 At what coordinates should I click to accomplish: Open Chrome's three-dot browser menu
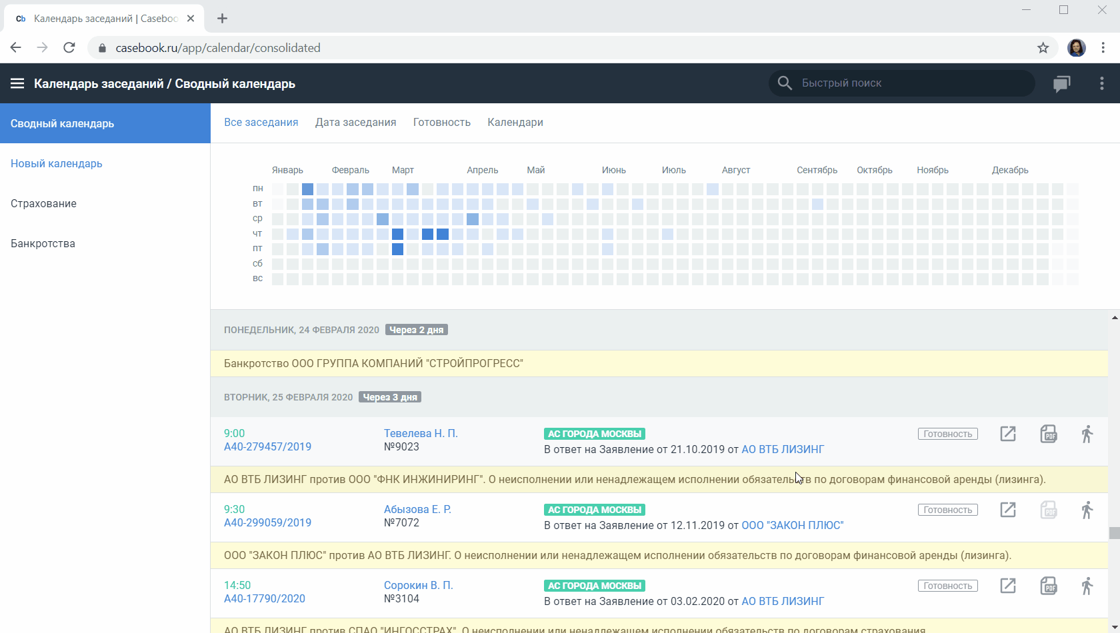point(1103,48)
